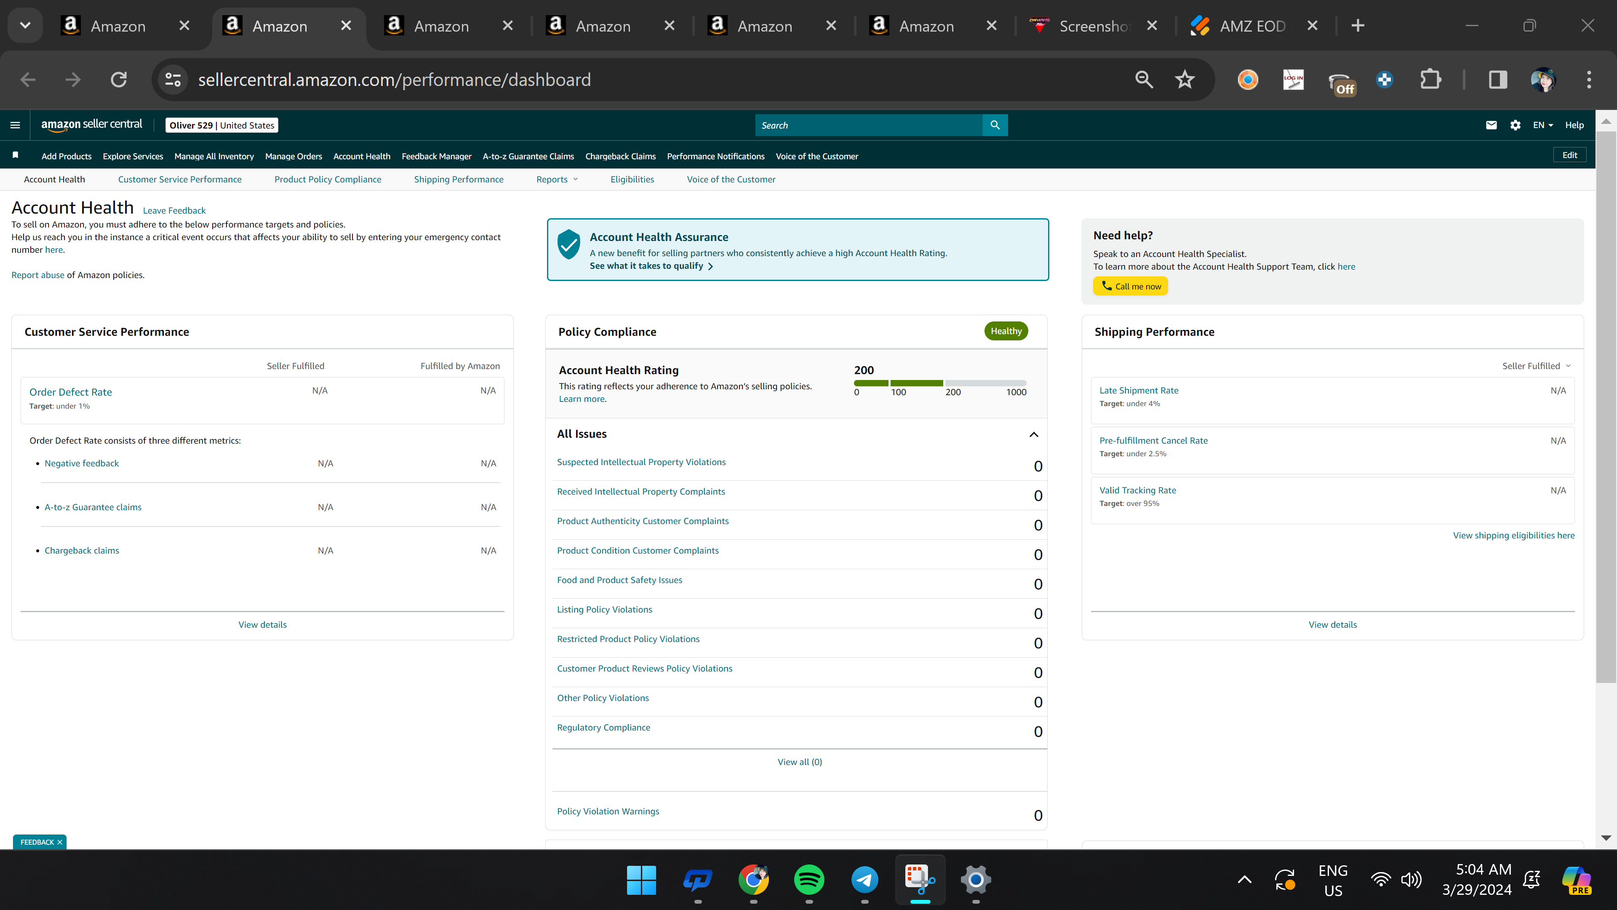1617x910 pixels.
Task: Open the Order Defect Rate link
Action: point(70,393)
